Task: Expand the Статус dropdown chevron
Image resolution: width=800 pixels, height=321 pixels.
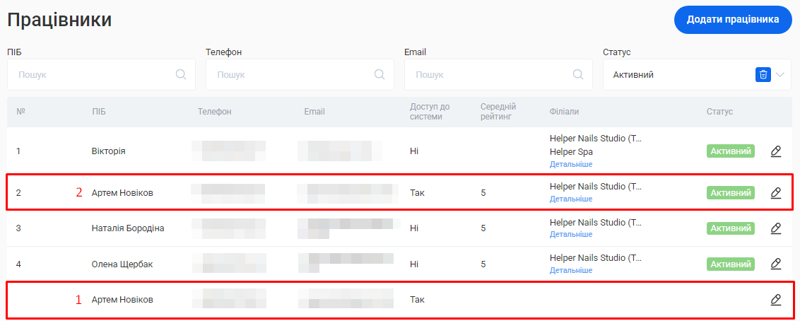Action: (780, 74)
